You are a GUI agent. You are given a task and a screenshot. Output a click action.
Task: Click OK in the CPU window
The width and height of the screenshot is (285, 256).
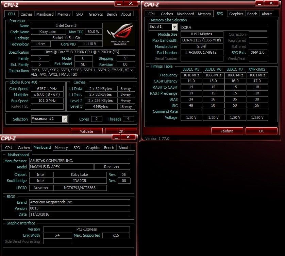(121, 131)
